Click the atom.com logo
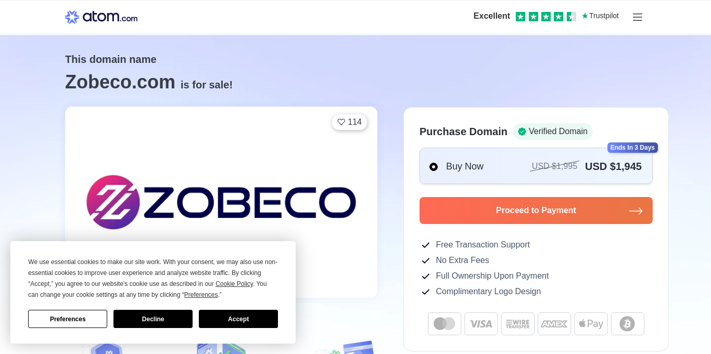 [101, 17]
